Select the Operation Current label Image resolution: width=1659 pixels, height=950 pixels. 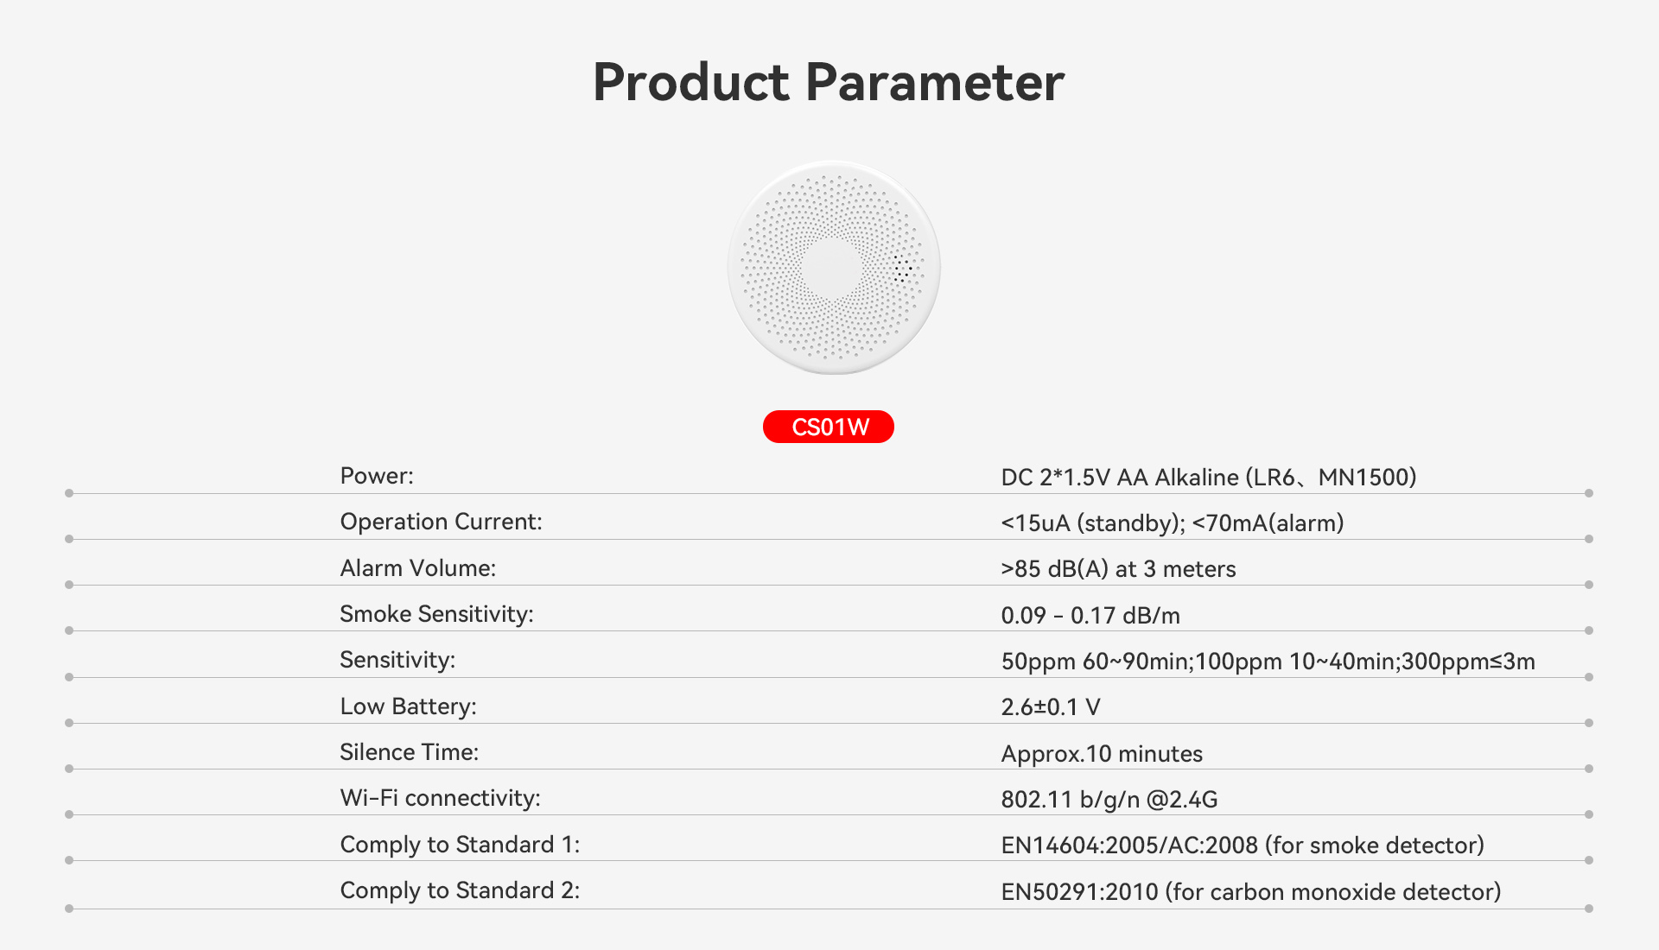(x=441, y=522)
